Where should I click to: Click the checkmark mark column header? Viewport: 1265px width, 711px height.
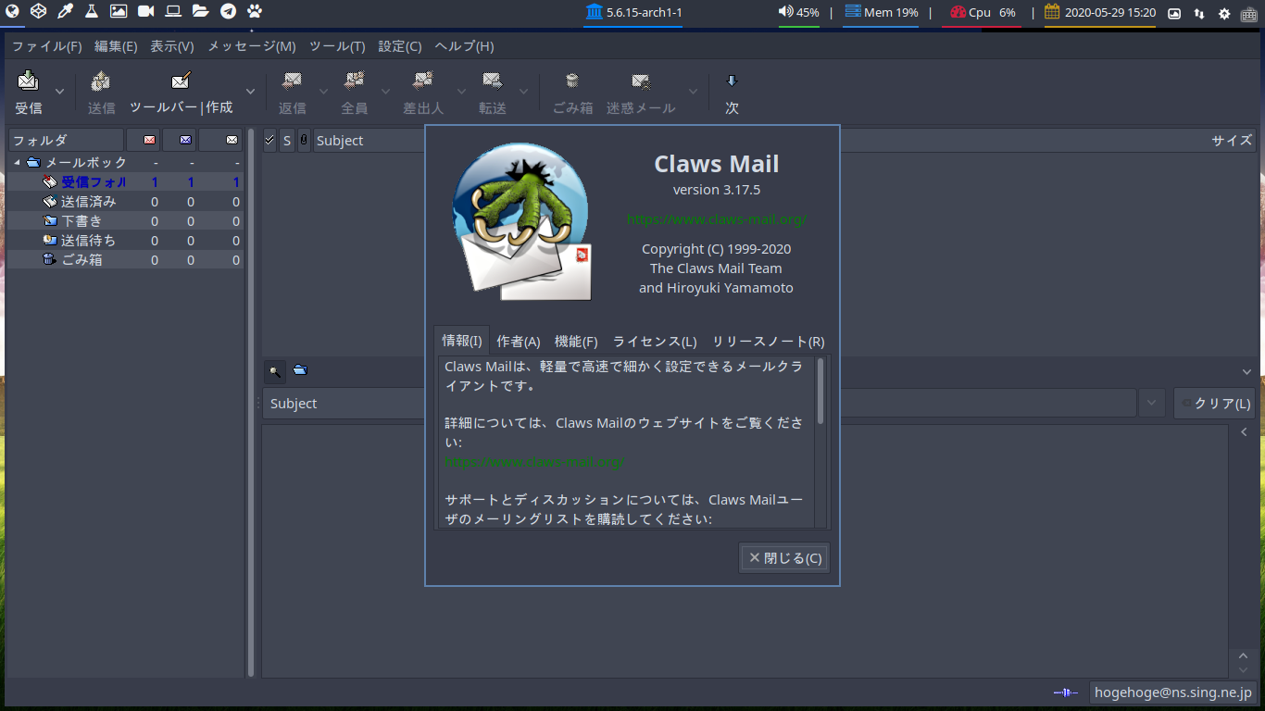[269, 140]
